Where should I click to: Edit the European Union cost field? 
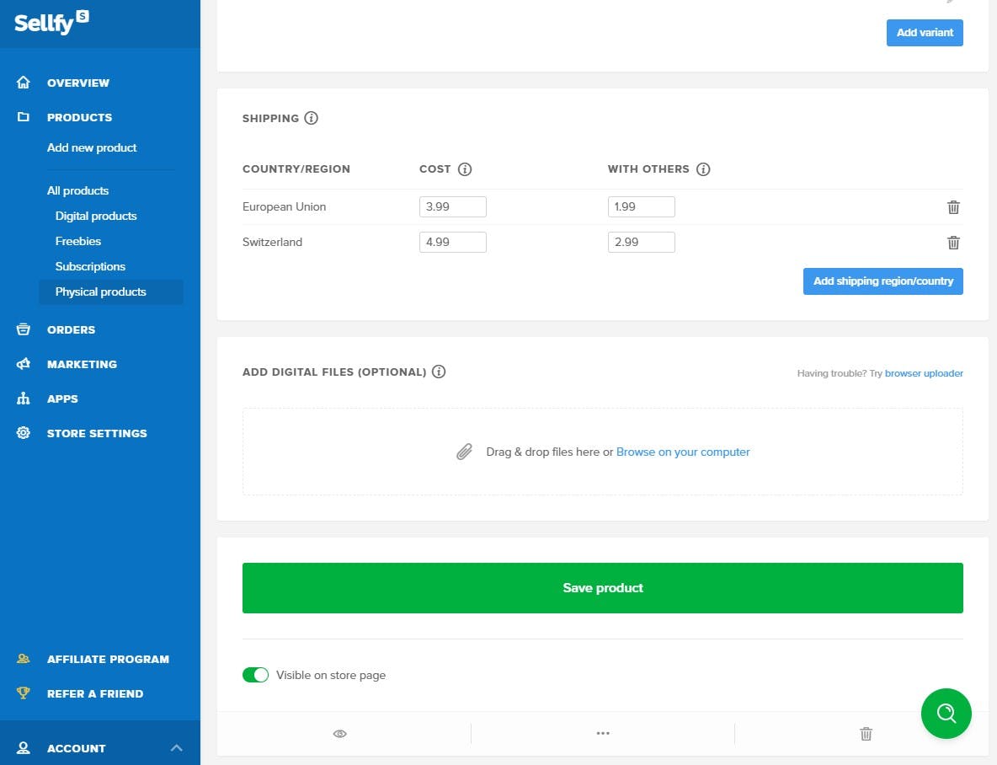452,206
